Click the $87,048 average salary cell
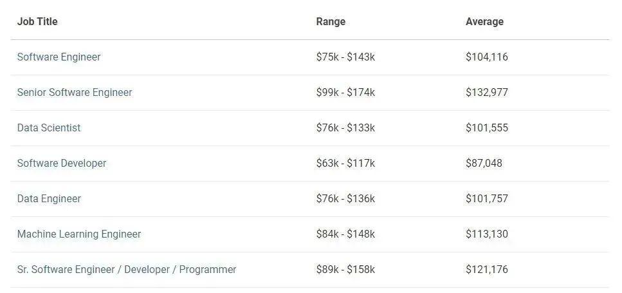The image size is (622, 293). click(x=484, y=164)
